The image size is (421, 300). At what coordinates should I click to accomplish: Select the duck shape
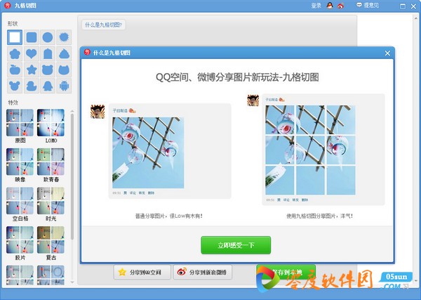(x=32, y=86)
